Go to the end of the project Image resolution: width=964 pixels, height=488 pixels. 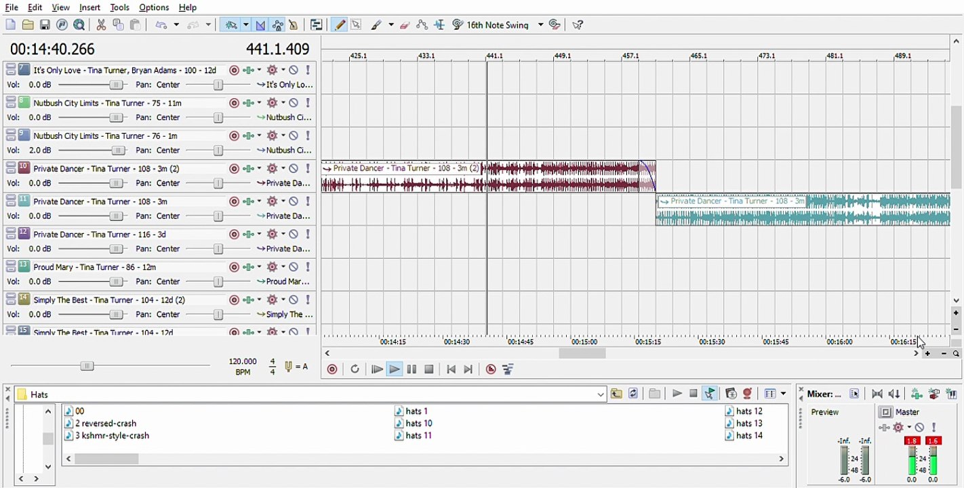click(x=468, y=369)
